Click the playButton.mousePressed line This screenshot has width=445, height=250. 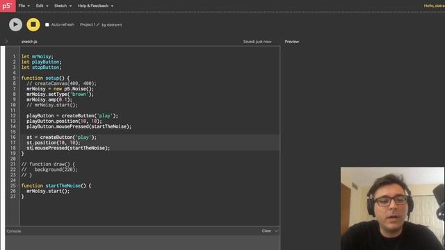(79, 126)
